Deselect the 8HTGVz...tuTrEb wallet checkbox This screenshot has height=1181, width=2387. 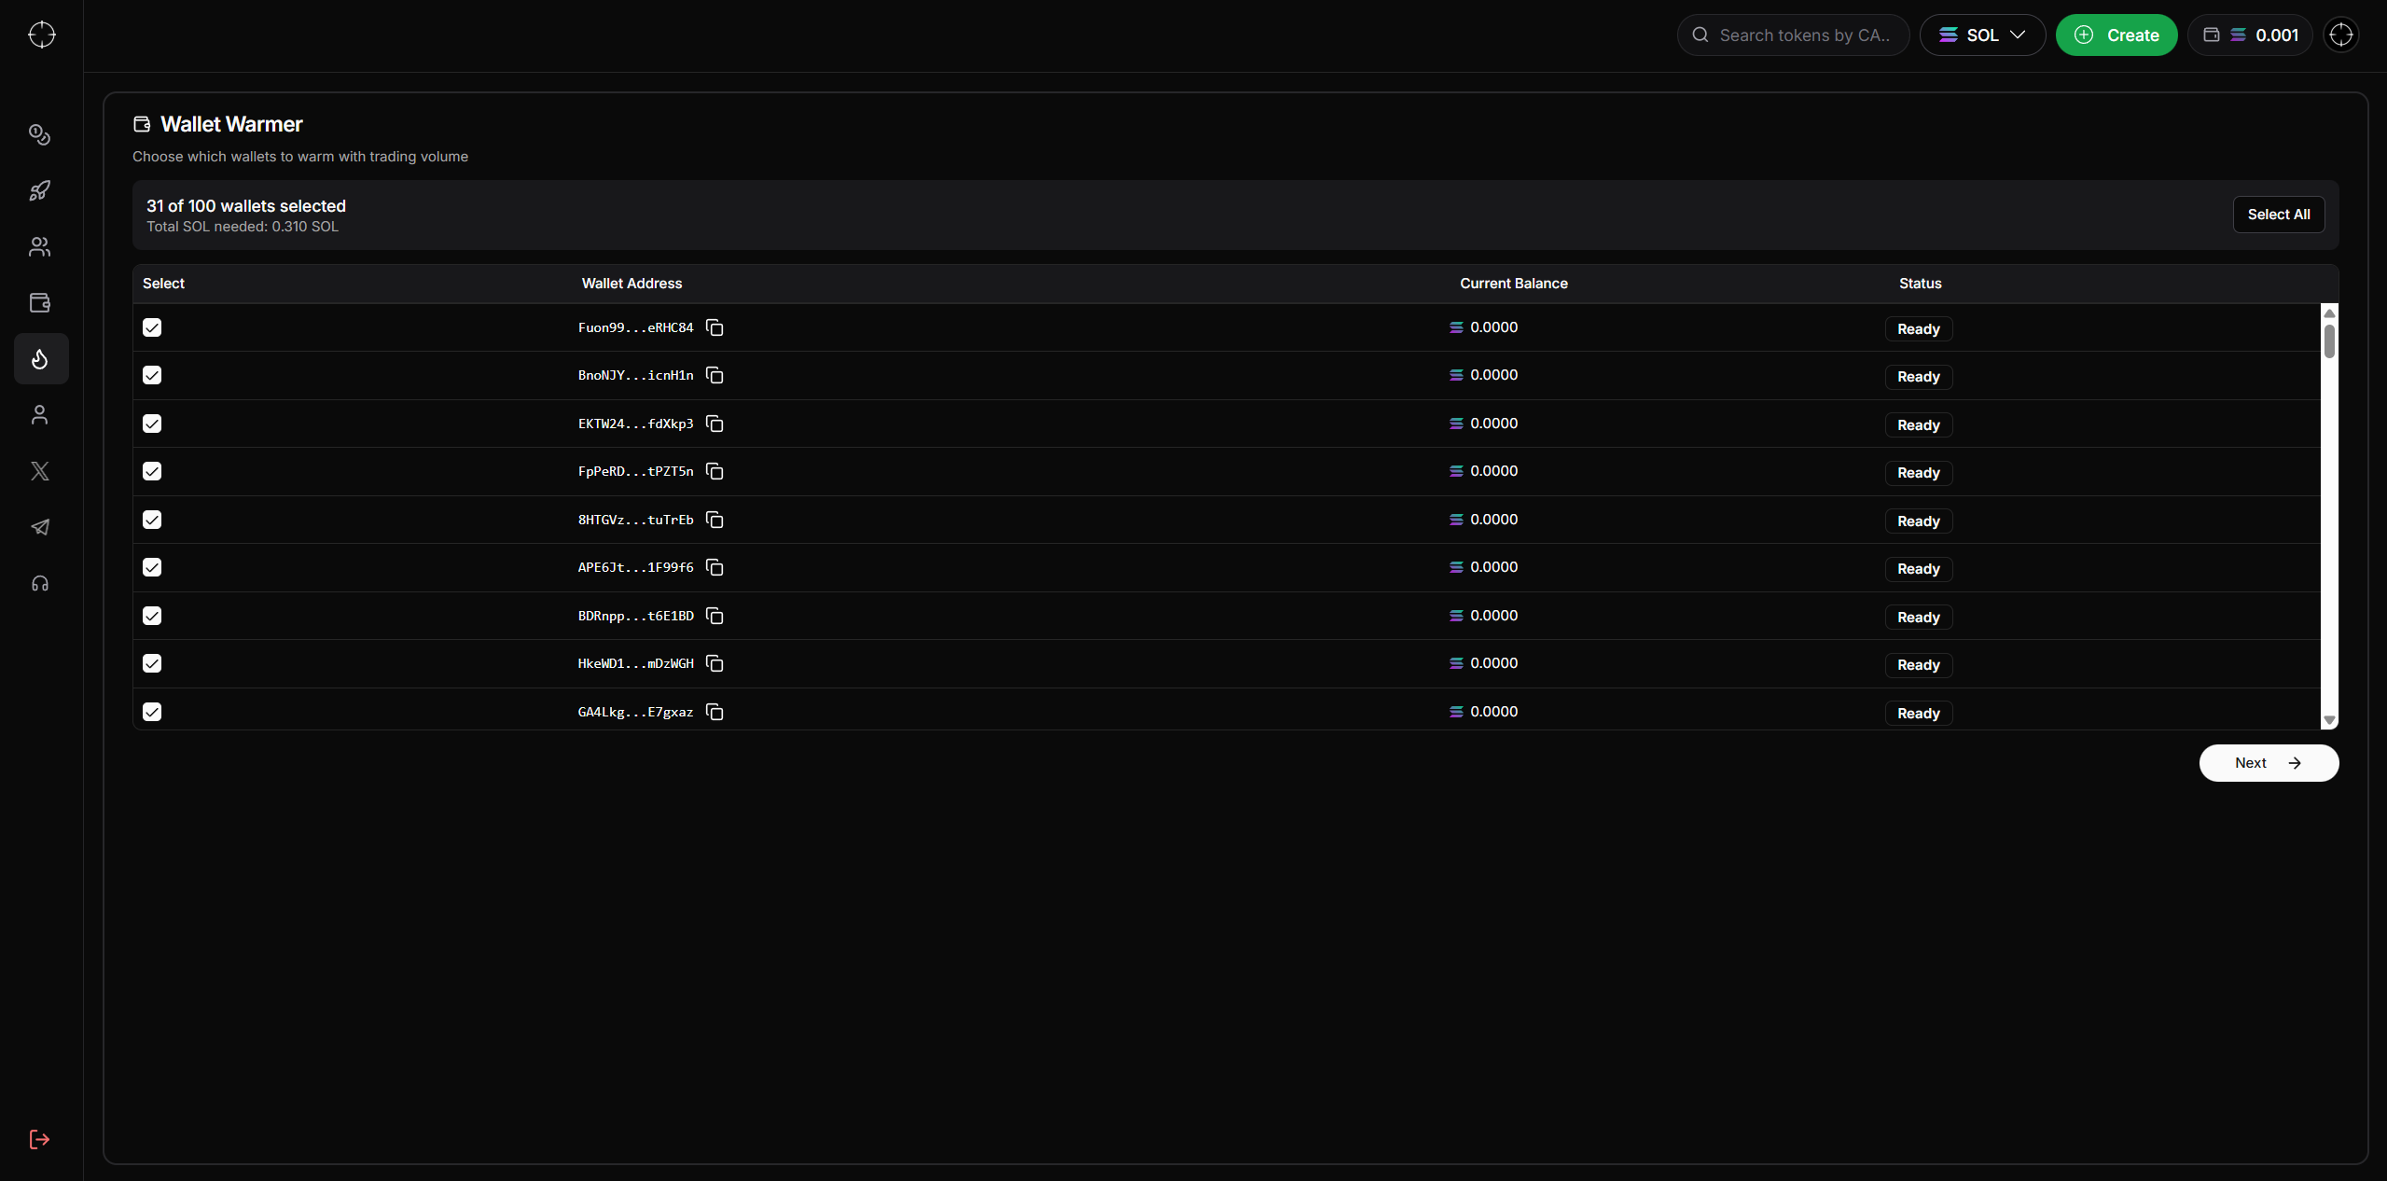click(152, 520)
